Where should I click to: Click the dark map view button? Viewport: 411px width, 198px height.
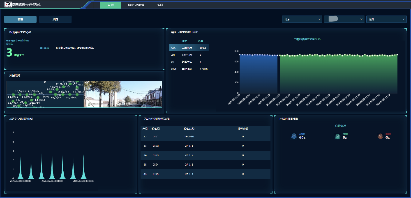point(55,19)
